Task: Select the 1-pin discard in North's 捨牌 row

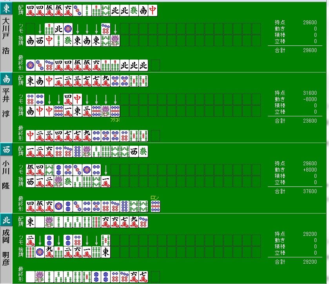Action: [40, 252]
